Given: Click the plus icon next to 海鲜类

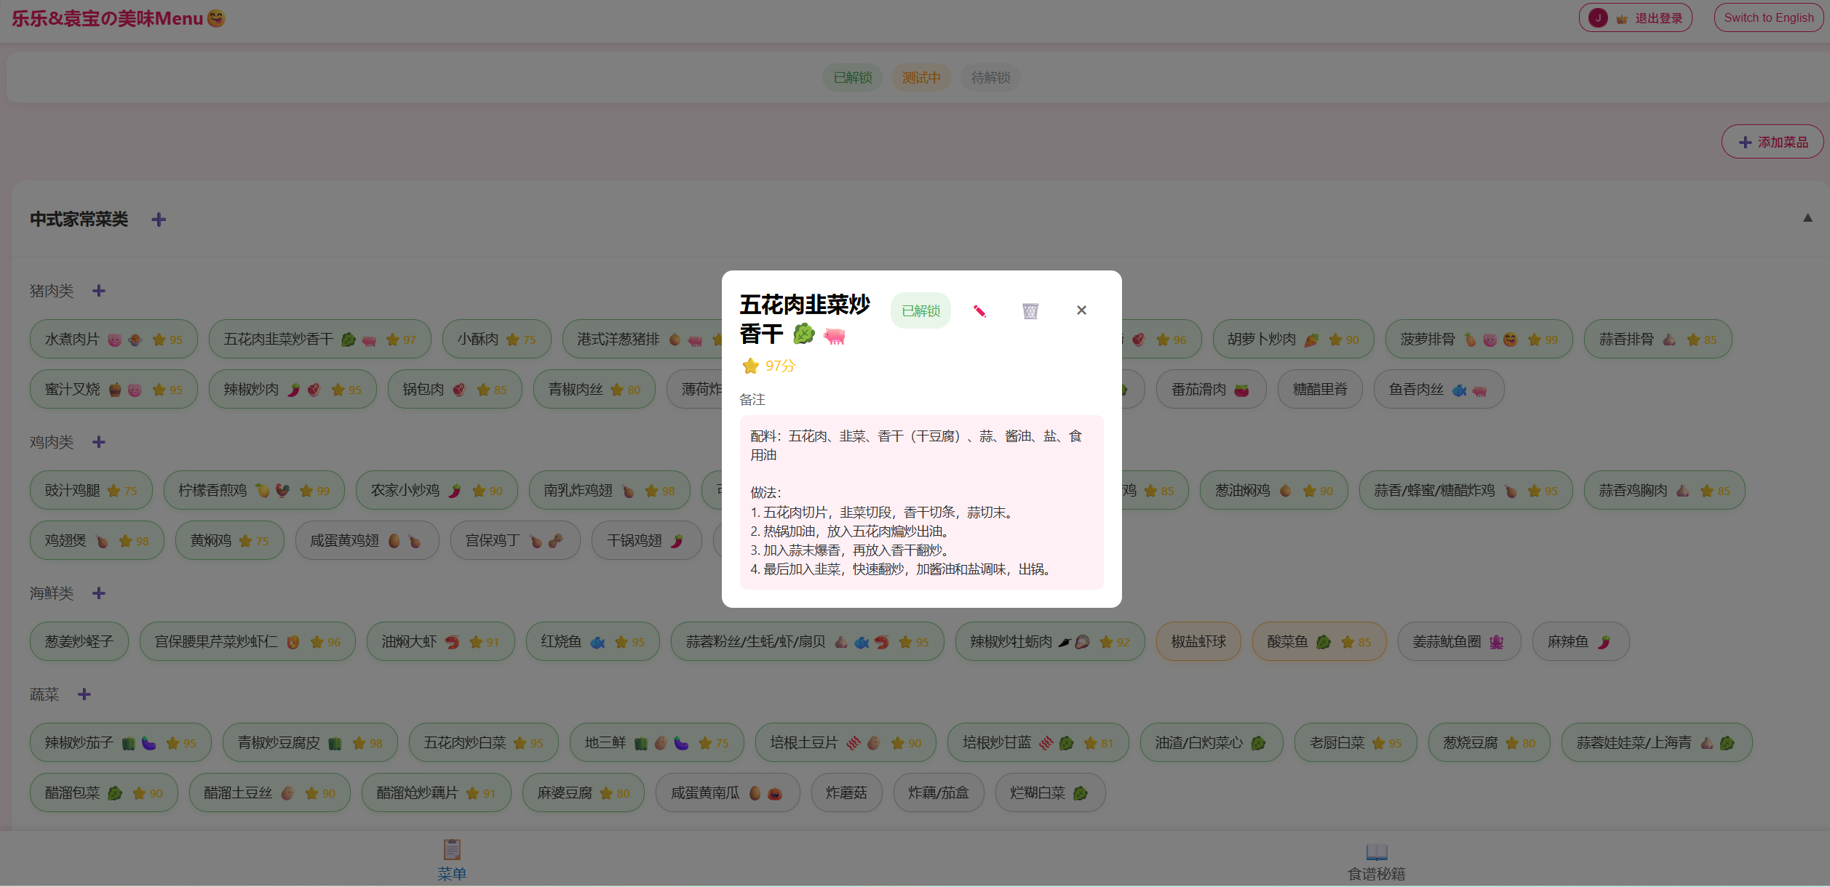Looking at the screenshot, I should pos(99,593).
